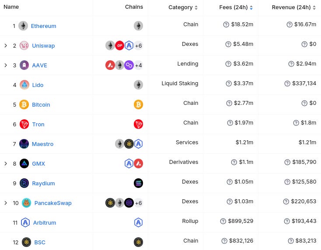Click the Rollup category cell
321x250 pixels.
pyautogui.click(x=190, y=221)
